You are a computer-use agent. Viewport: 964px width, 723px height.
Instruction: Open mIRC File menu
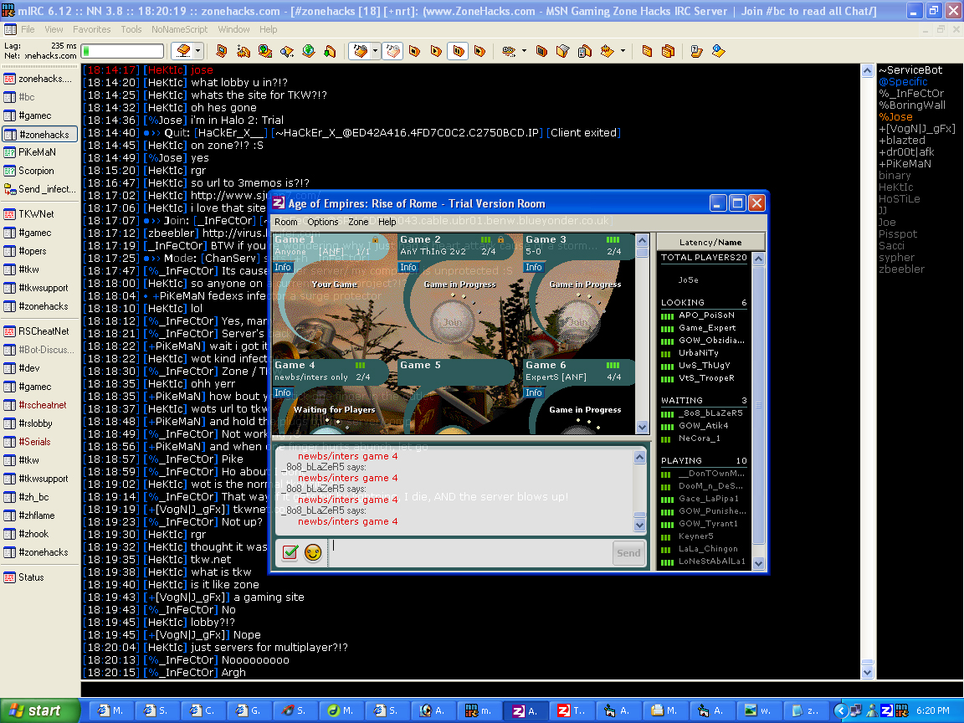28,29
